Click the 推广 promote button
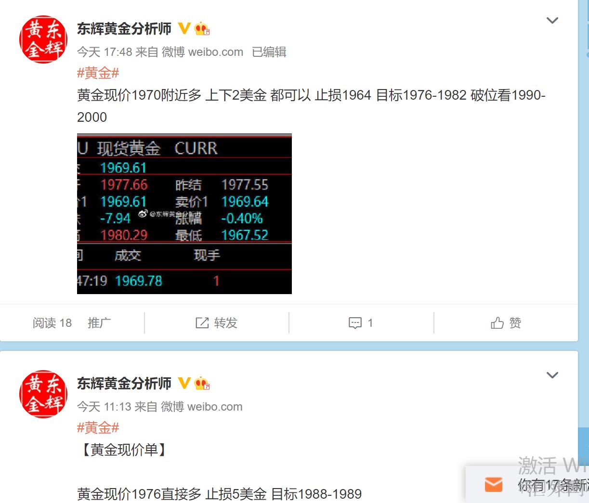This screenshot has height=503, width=589. click(x=99, y=323)
